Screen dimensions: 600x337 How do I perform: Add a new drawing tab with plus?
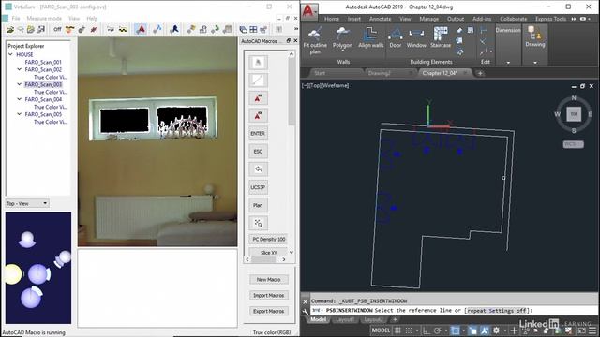(480, 73)
